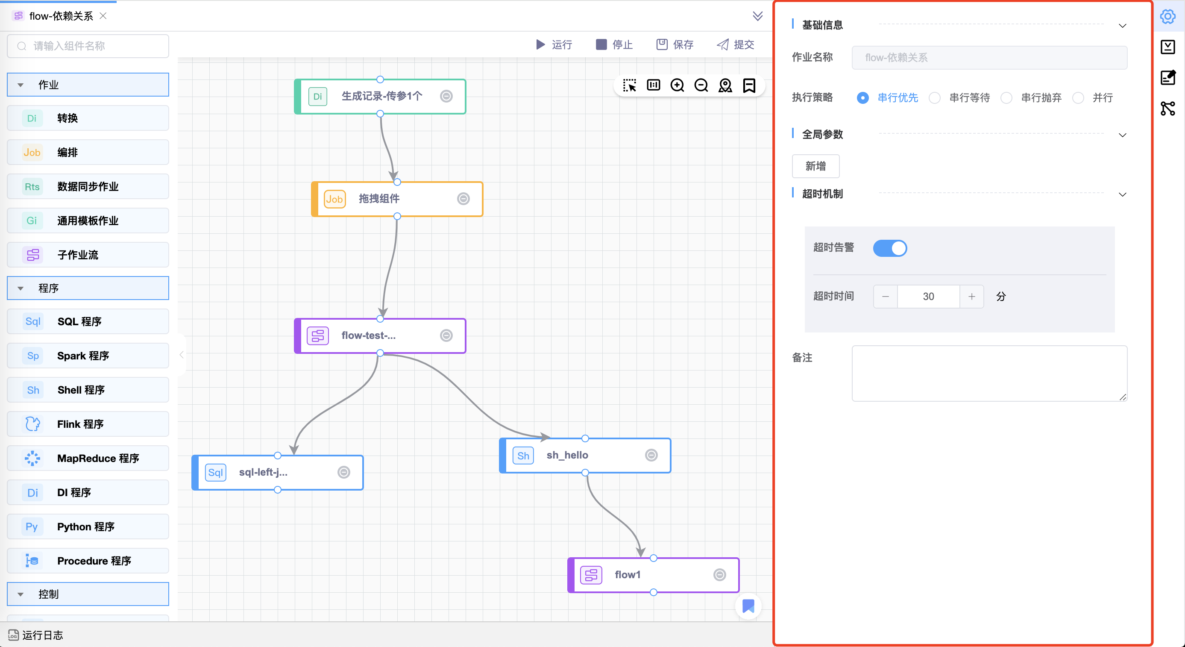Toggle the 超时告警 switch off
Viewport: 1185px width, 647px height.
coord(890,248)
